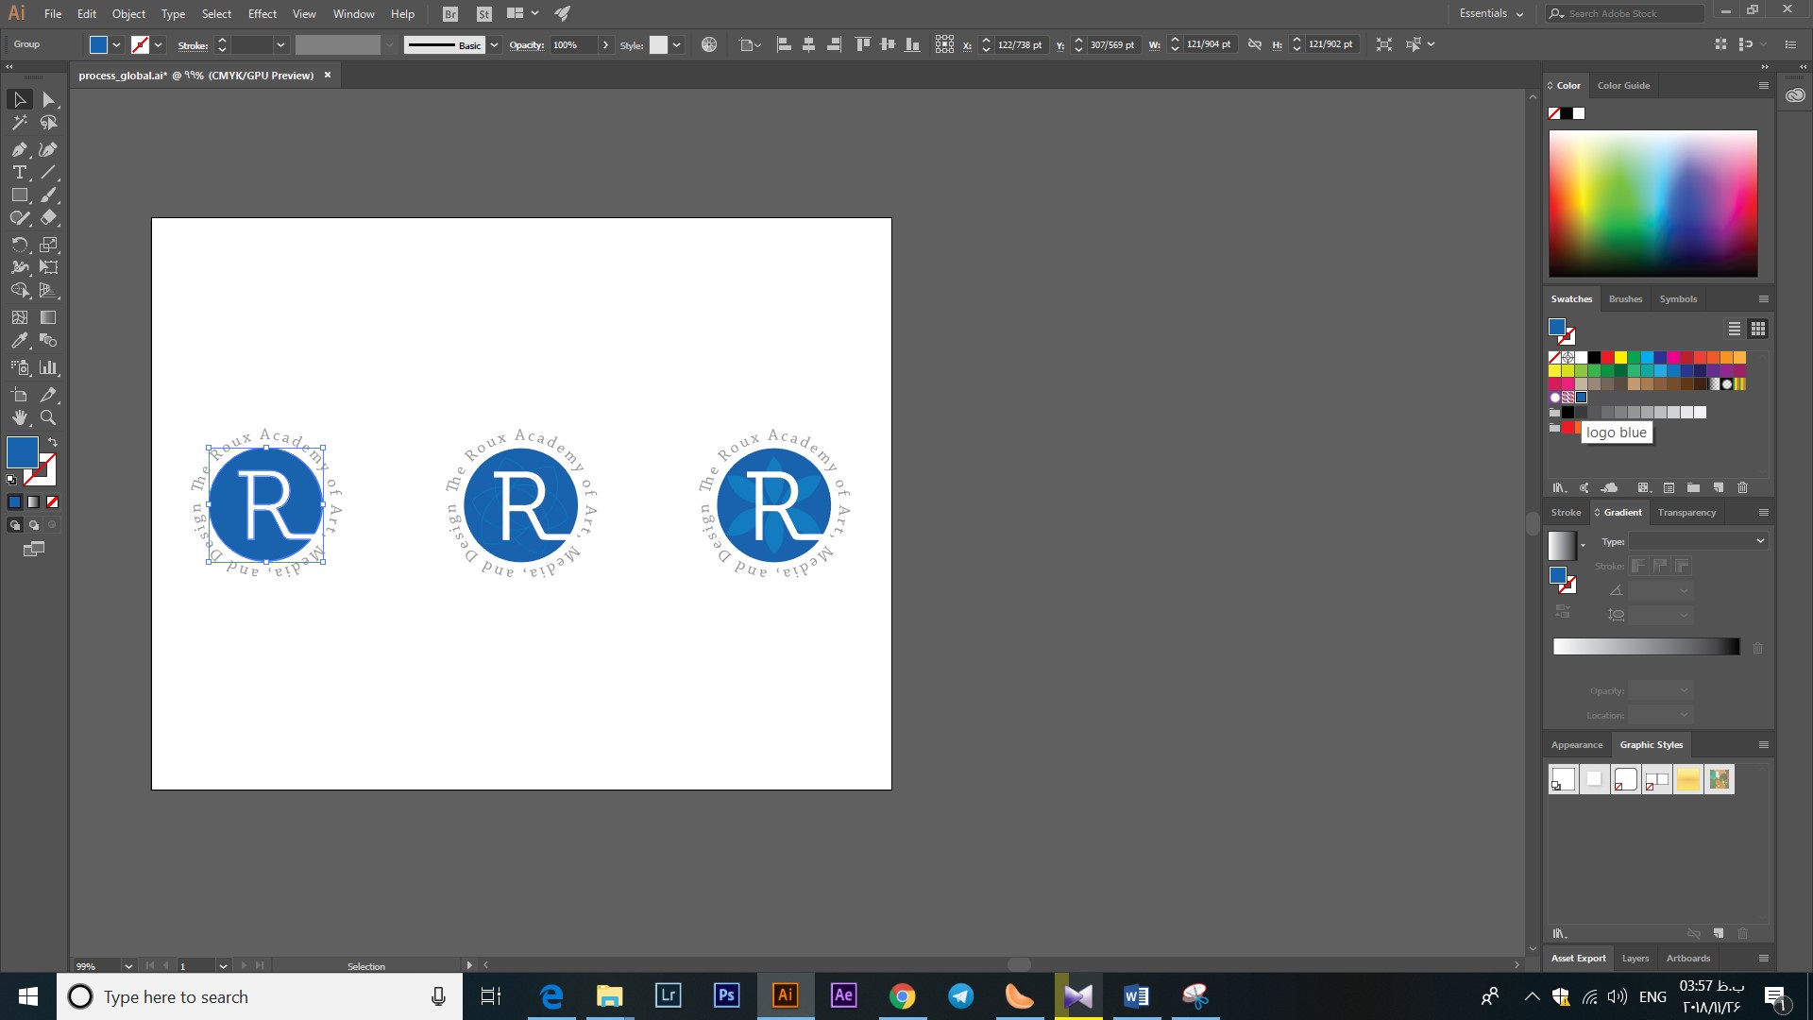Toggle Draw Normal mode
The image size is (1813, 1020).
(x=14, y=525)
